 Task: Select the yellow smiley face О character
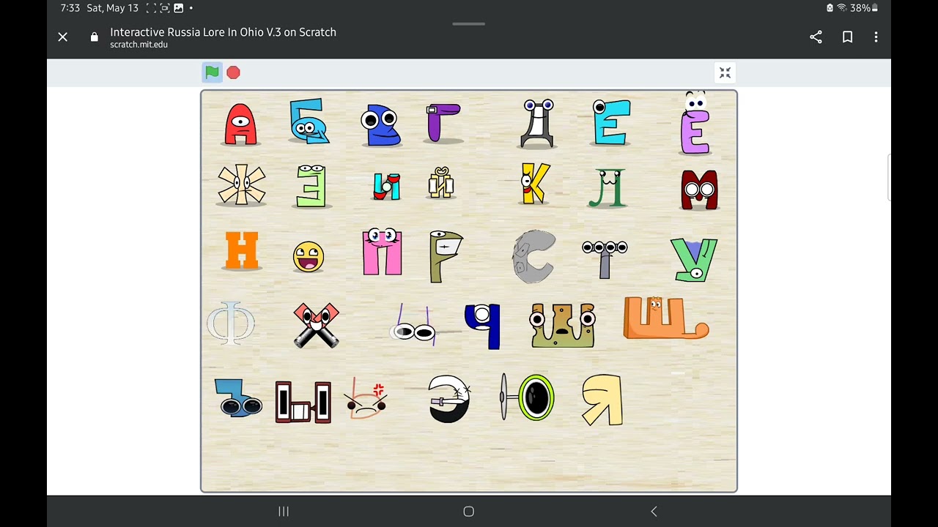(x=309, y=257)
